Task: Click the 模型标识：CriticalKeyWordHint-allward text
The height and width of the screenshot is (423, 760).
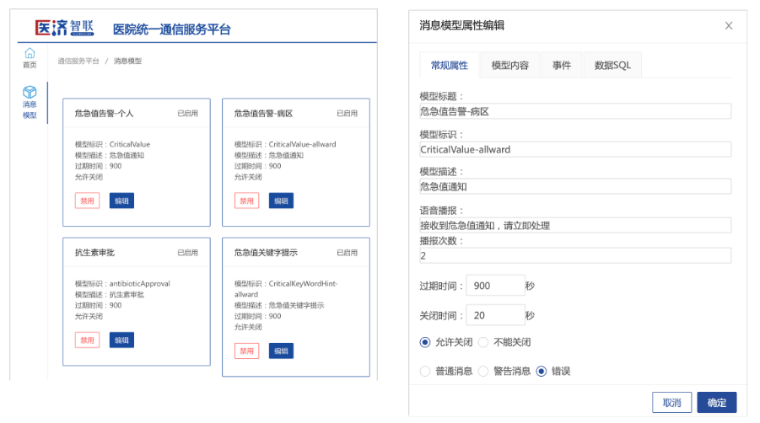Action: pos(286,289)
